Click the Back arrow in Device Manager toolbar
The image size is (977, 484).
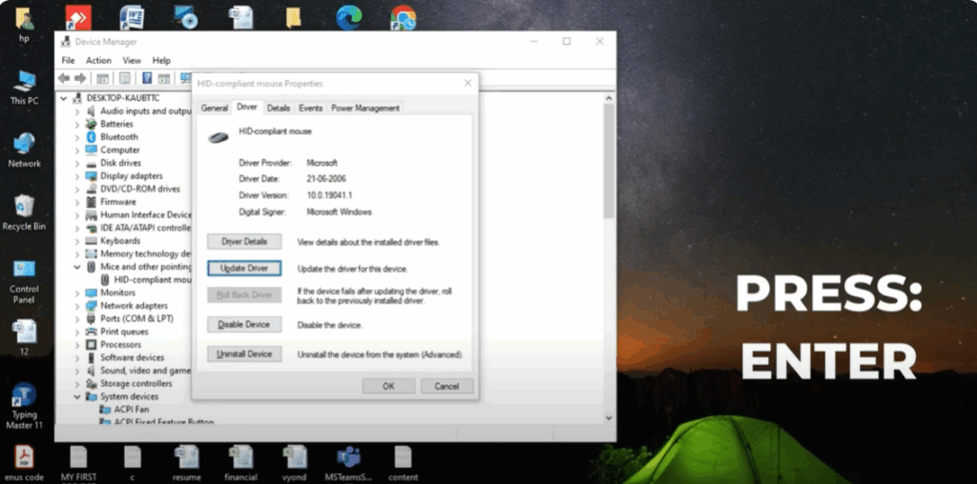[64, 78]
